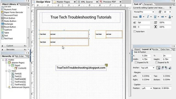This screenshot has height=99, width=176.
Task: Click the fourth rotation icon beside Anchor
Action: [170, 68]
